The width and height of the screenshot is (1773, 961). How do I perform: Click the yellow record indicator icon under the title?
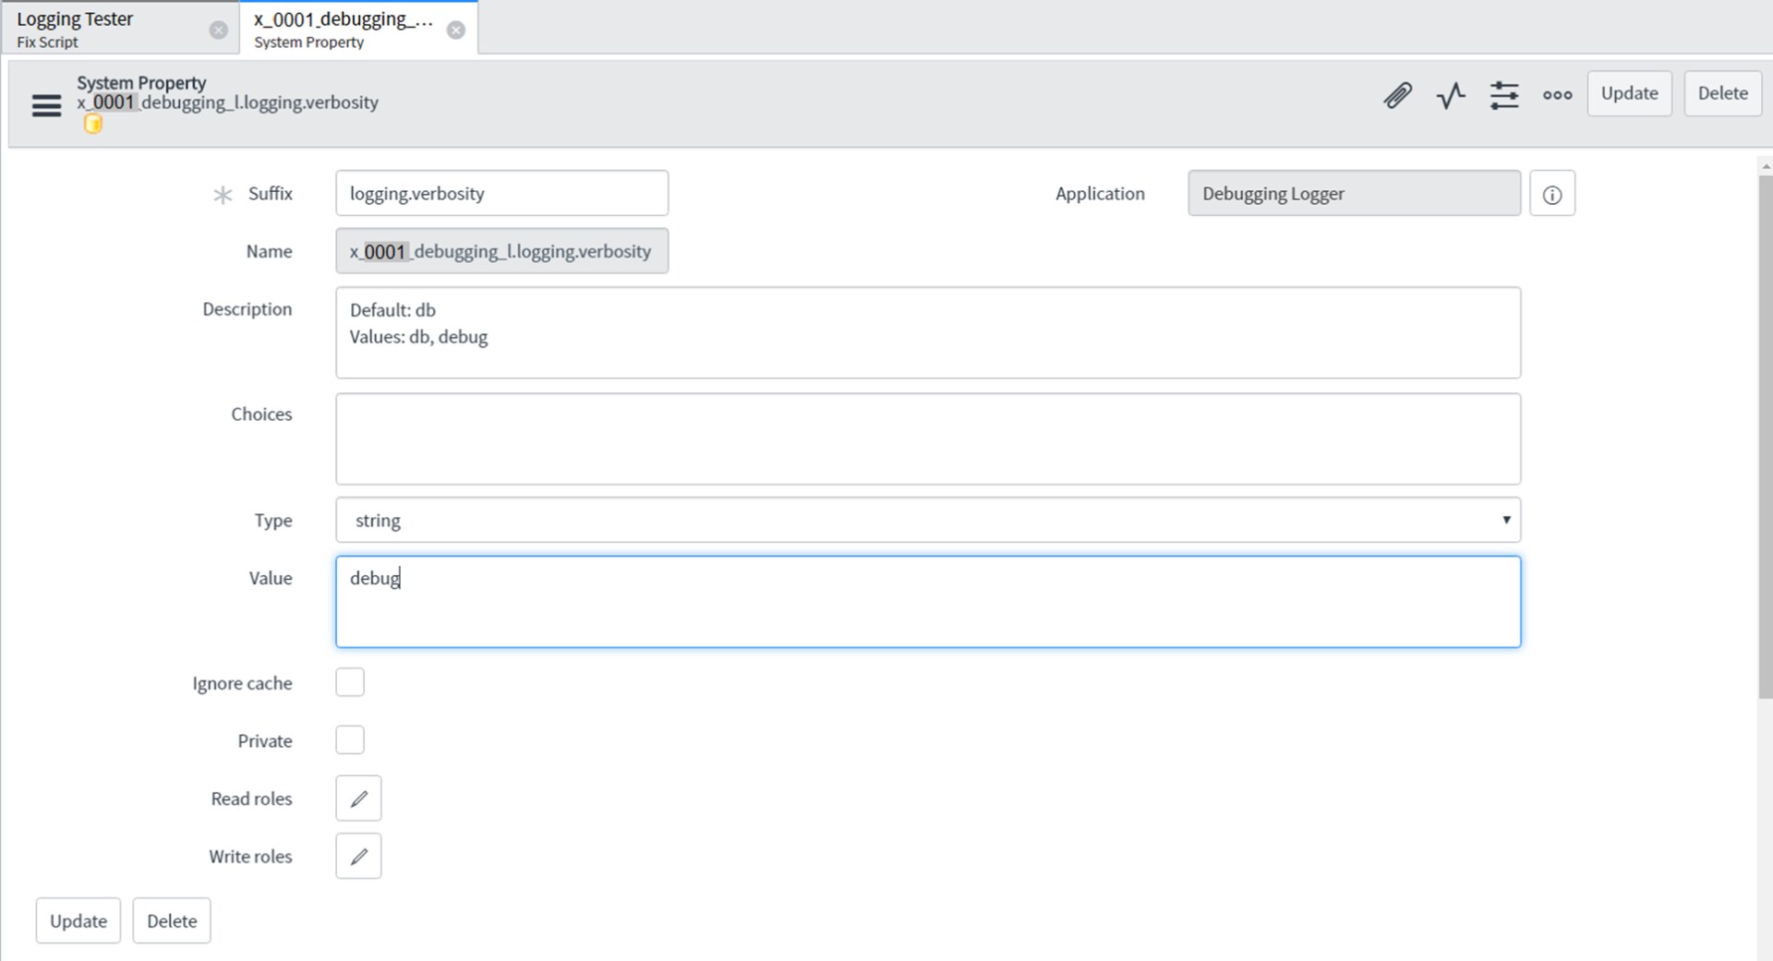(x=92, y=124)
